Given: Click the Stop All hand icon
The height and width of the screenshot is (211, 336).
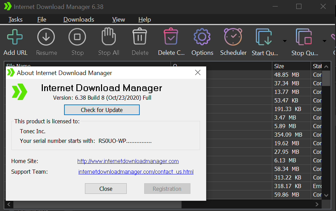Looking at the screenshot, I should 109,36.
